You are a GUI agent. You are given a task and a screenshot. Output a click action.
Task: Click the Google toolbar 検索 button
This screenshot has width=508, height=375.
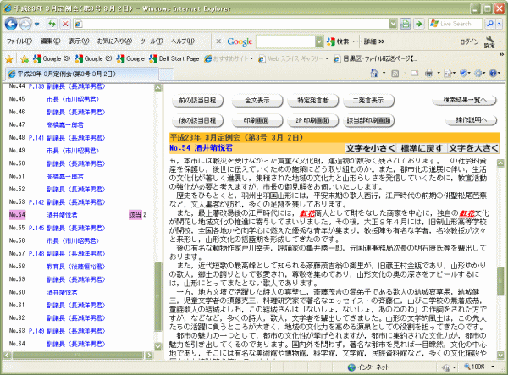point(338,41)
